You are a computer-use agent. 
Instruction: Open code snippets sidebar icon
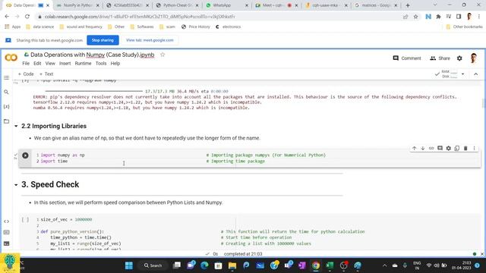click(x=7, y=221)
